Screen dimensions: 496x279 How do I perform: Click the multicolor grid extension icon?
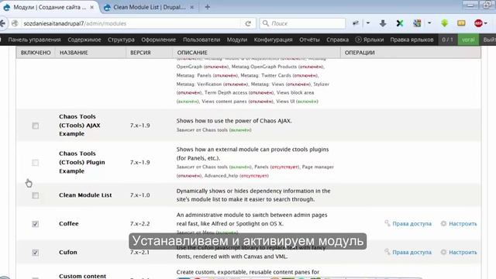tap(417, 23)
